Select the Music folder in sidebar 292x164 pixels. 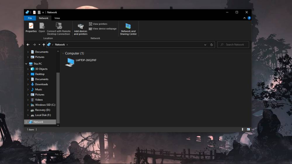39,90
